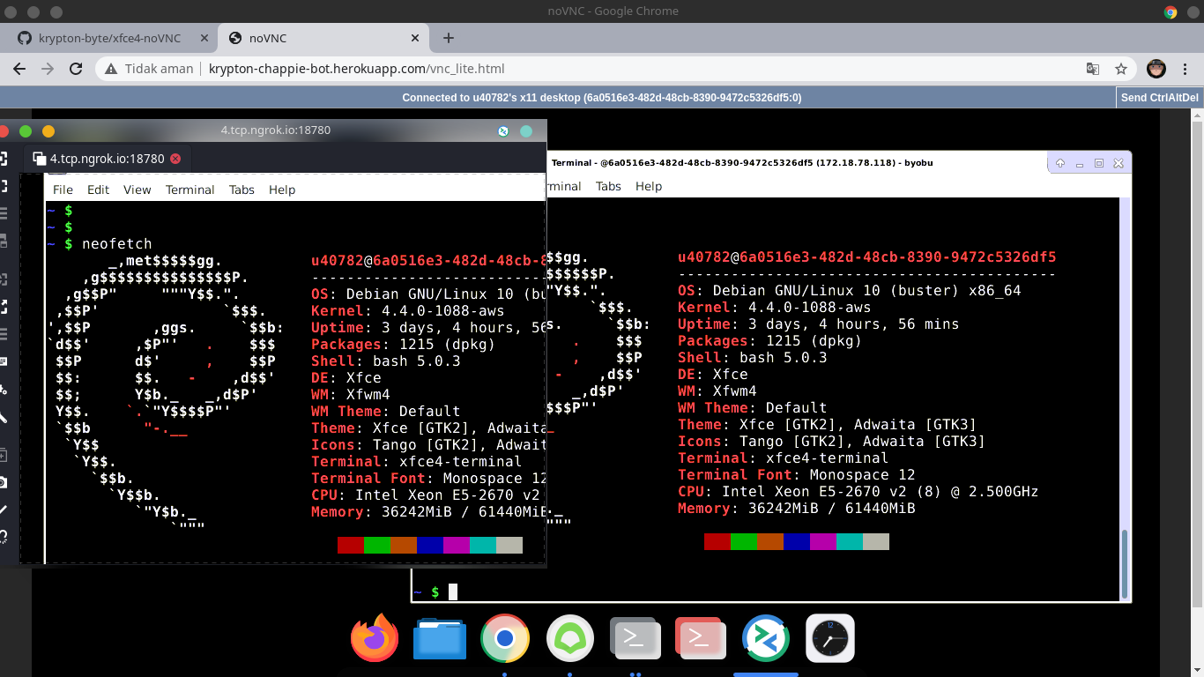Open Tabs menu in byobu terminal
The height and width of the screenshot is (677, 1204).
(608, 186)
